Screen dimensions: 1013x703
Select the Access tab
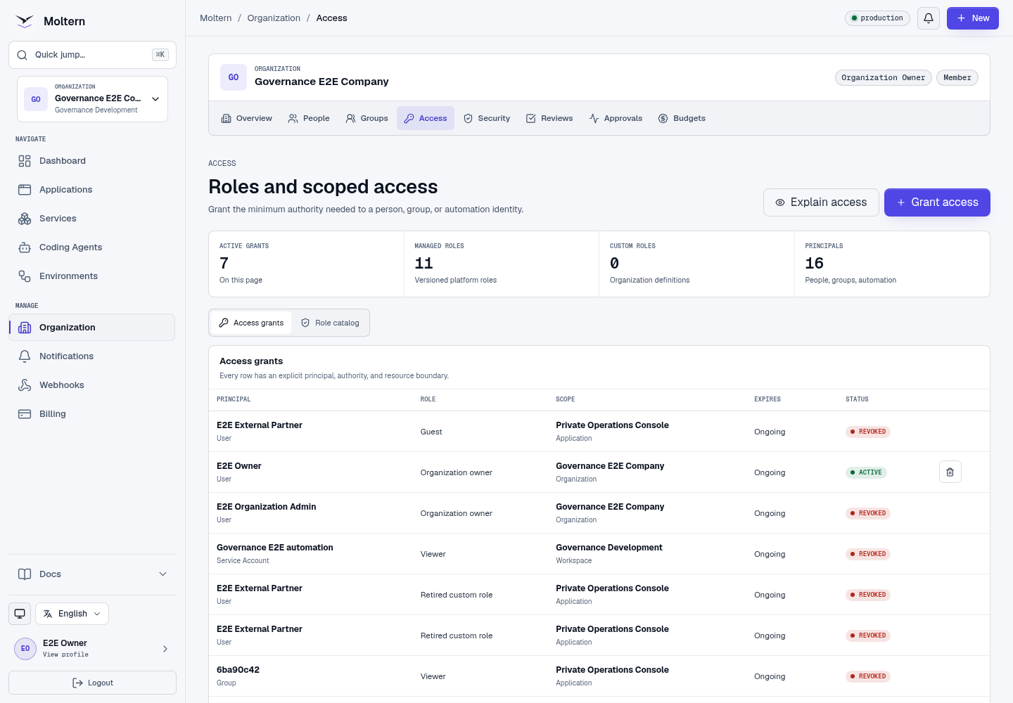pyautogui.click(x=426, y=118)
